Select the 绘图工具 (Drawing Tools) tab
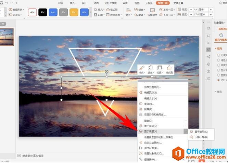Screen dimensions: 228x163 163,3
